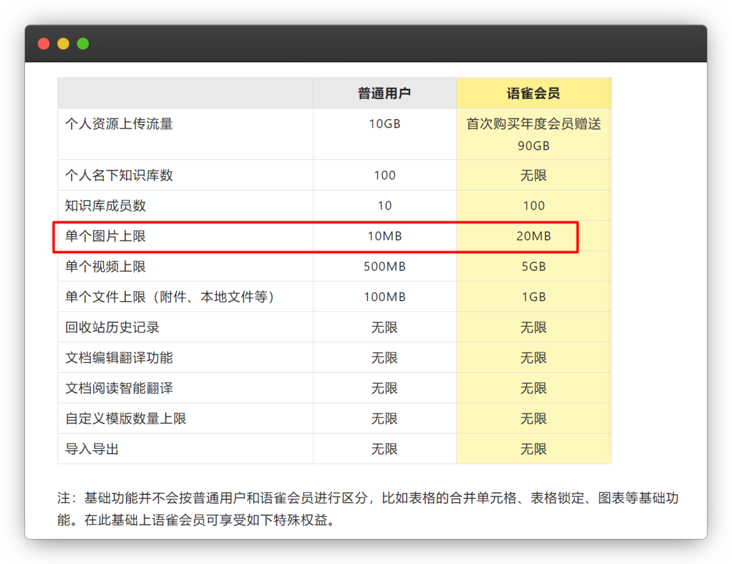The image size is (732, 564).
Task: Click 10GB in the 个人资源上传流量 row
Action: (385, 124)
